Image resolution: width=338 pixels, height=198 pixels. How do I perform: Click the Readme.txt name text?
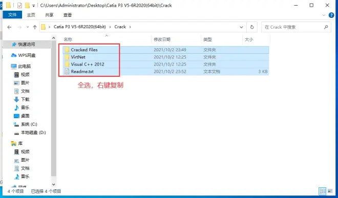(82, 72)
